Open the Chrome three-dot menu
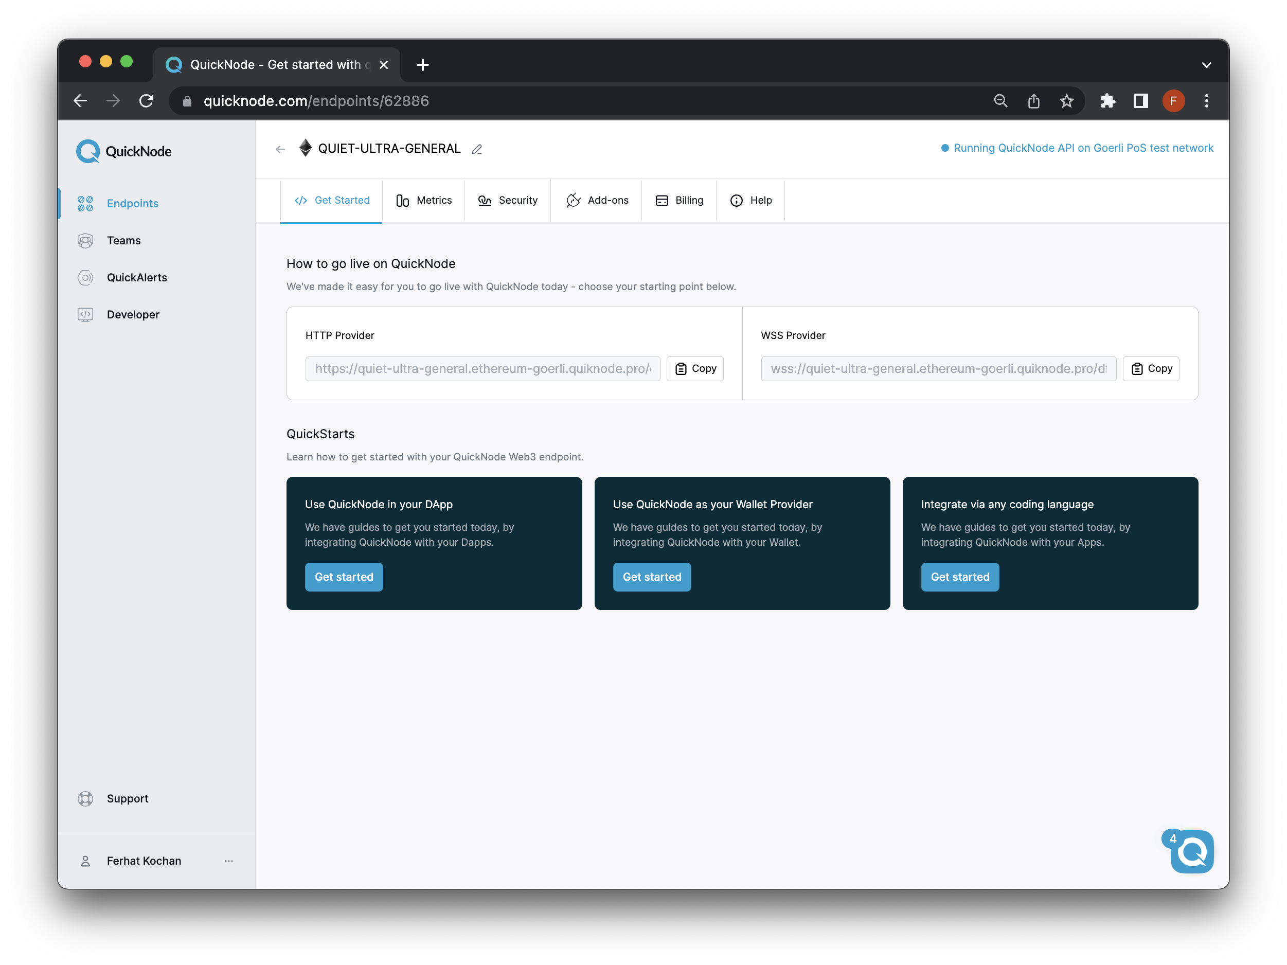Viewport: 1287px width, 965px height. pos(1207,101)
